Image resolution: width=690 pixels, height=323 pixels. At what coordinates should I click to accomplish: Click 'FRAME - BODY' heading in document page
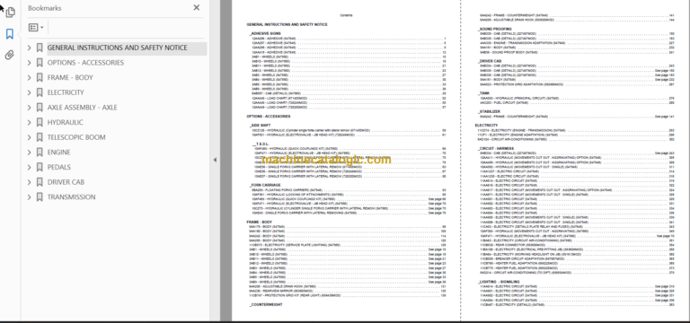click(259, 222)
